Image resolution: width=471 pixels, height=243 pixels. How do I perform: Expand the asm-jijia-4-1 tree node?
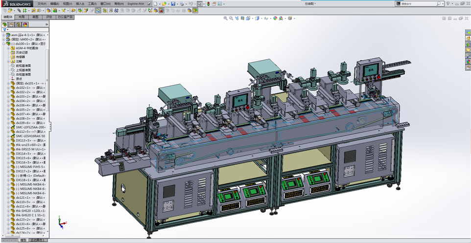pos(3,35)
